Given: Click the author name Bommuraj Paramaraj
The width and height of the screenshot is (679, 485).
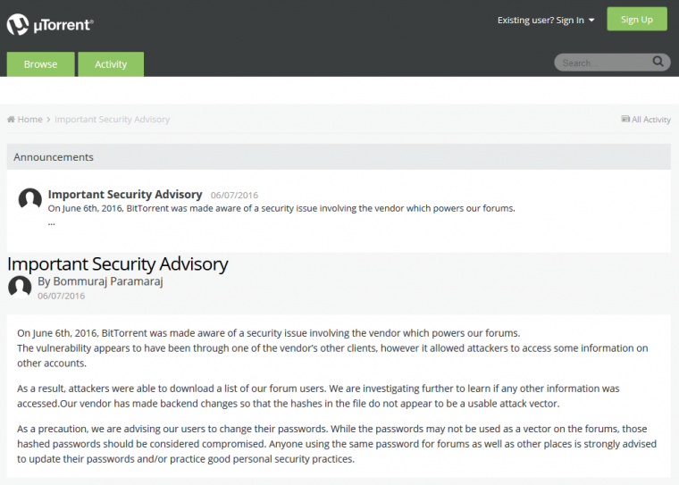Looking at the screenshot, I should [108, 281].
